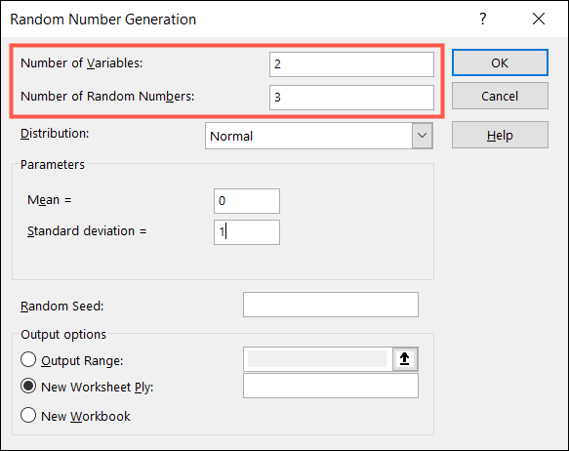The width and height of the screenshot is (569, 451).
Task: Click the Standard deviation input box
Action: pyautogui.click(x=247, y=232)
